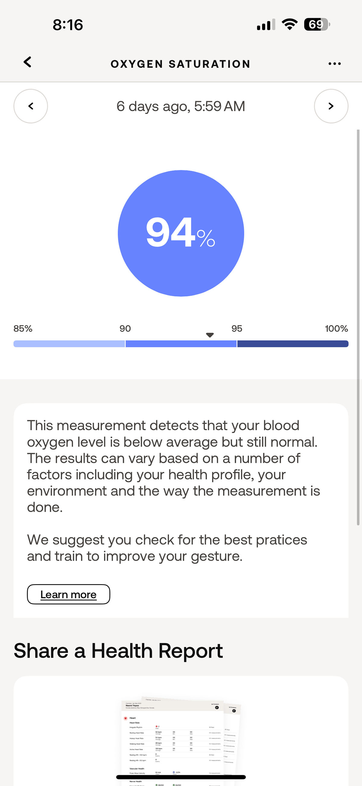
Task: Tap the Share a Health Report heading
Action: pyautogui.click(x=118, y=651)
